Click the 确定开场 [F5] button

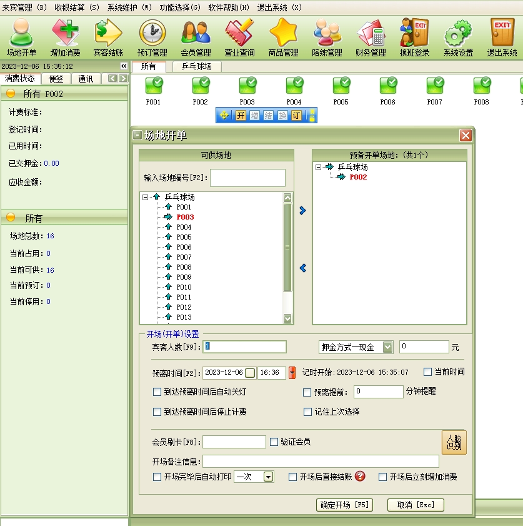click(344, 505)
